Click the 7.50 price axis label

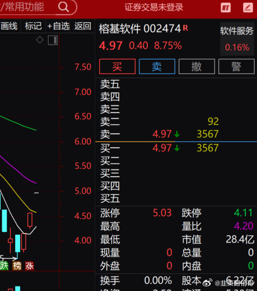[83, 67]
